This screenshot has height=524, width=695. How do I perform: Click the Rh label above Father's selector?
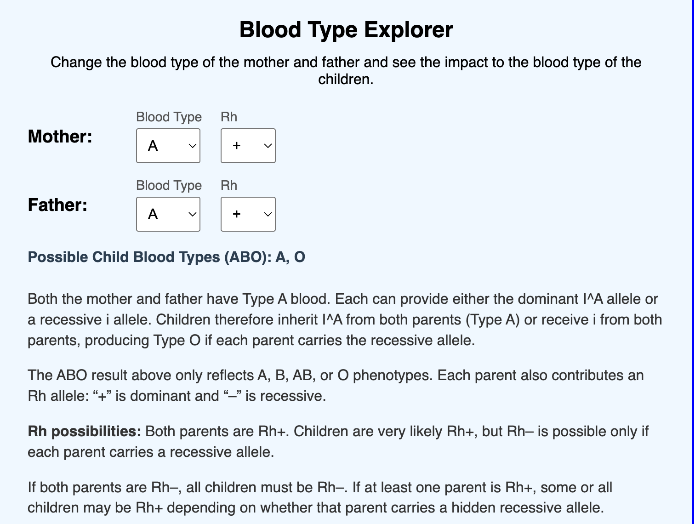229,185
